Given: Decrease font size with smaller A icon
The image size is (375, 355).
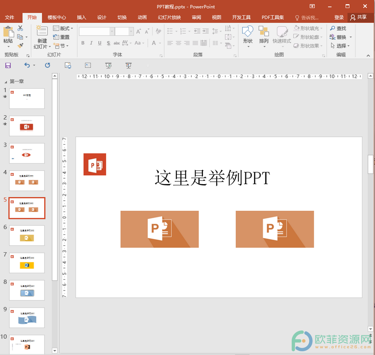Looking at the screenshot, I should [x=147, y=31].
